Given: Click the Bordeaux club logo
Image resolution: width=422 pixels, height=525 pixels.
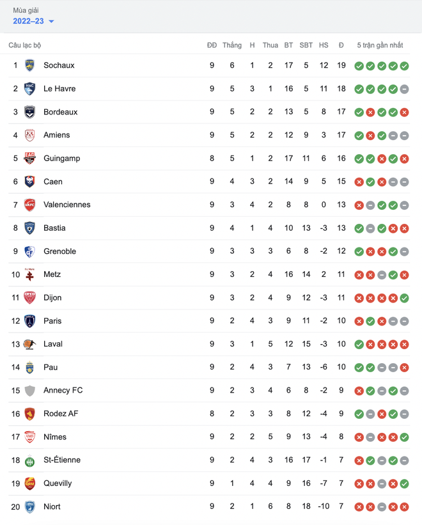Looking at the screenshot, I should [29, 112].
